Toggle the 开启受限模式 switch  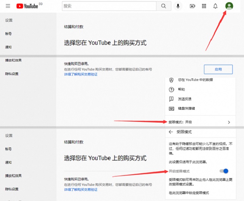[224, 171]
